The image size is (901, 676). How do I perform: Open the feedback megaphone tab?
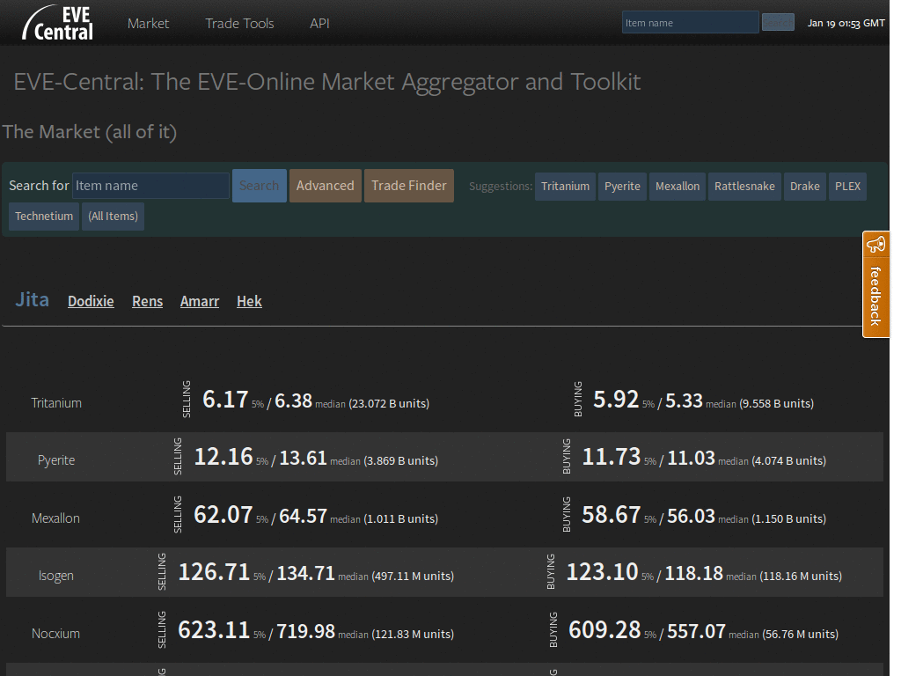click(875, 284)
